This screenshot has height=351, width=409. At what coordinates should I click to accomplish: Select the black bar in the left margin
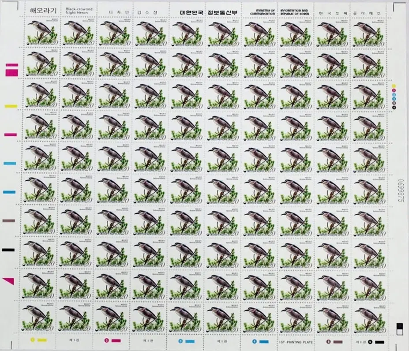[8, 250]
